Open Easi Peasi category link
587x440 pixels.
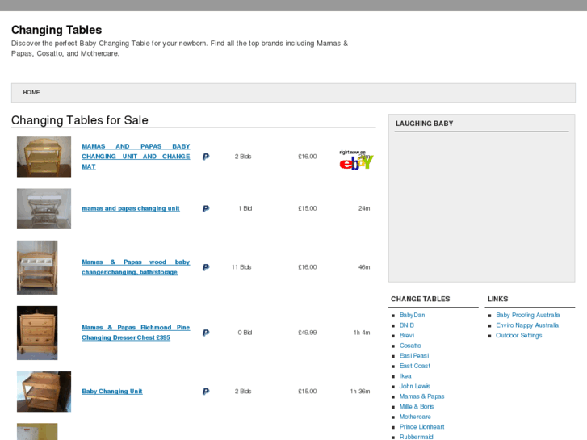pyautogui.click(x=414, y=356)
